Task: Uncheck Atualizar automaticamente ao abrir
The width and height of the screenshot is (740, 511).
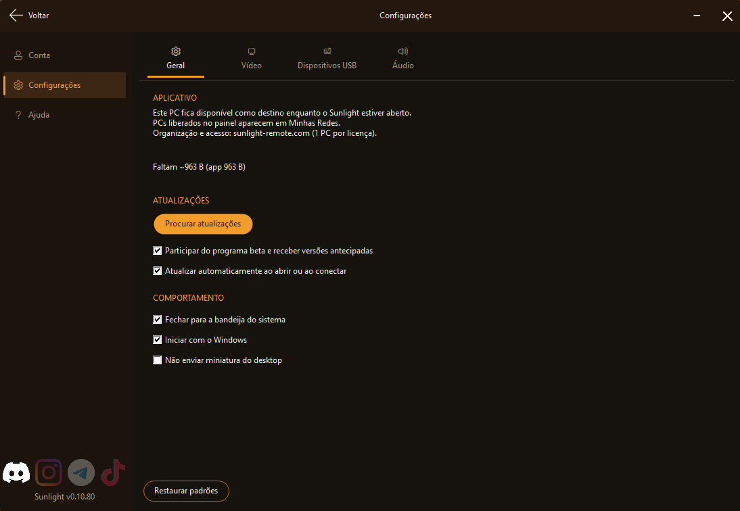Action: click(157, 270)
